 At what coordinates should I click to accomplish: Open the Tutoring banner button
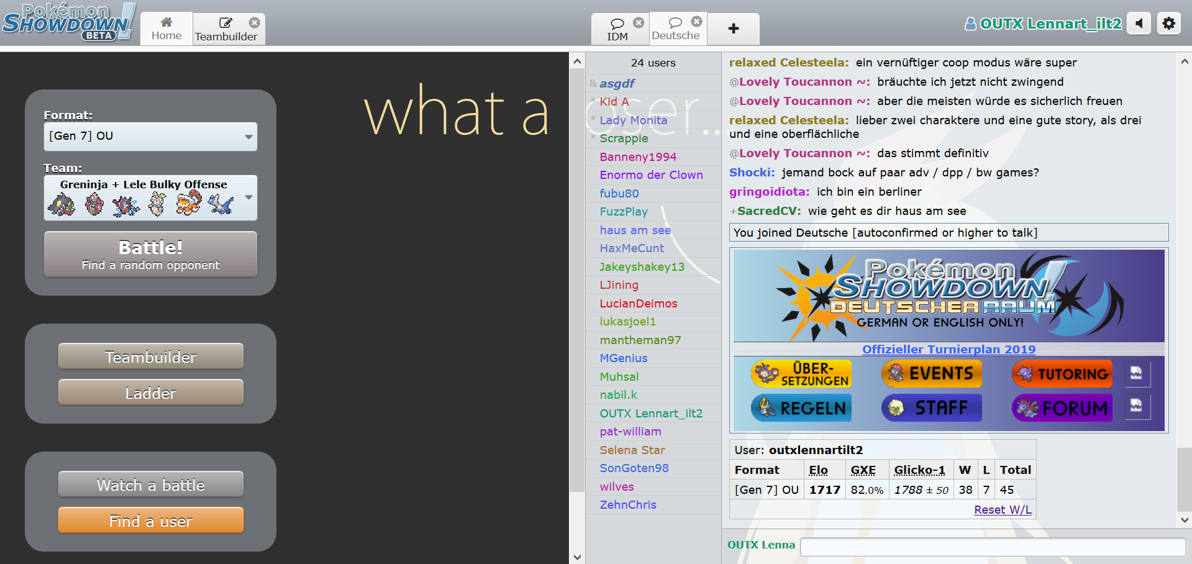point(1062,374)
